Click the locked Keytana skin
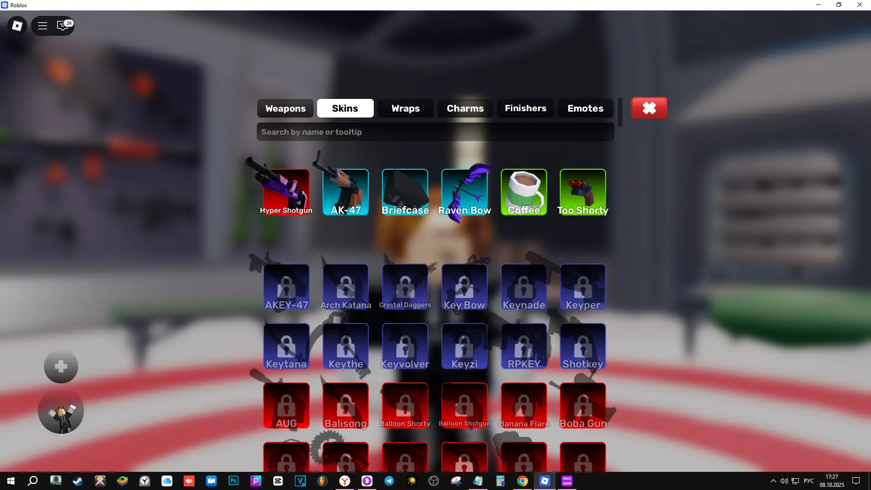 pos(286,347)
